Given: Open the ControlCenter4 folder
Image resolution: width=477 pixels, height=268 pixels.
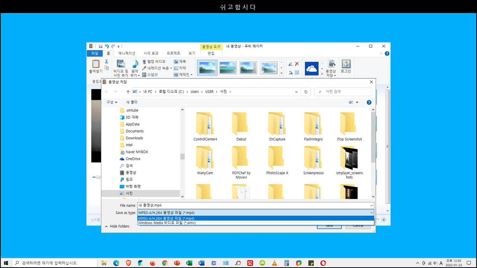Looking at the screenshot, I should 205,127.
